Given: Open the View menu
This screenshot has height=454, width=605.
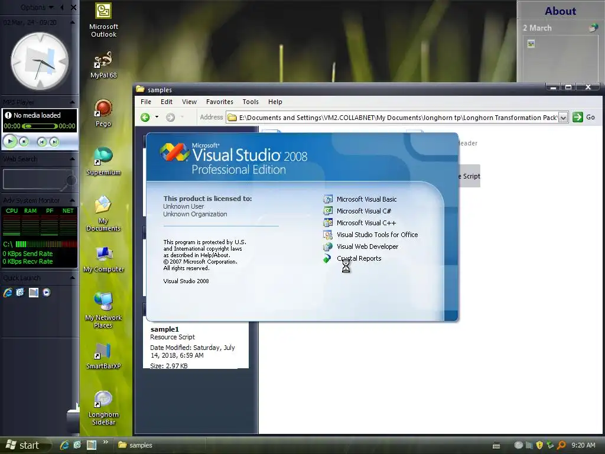Looking at the screenshot, I should [x=189, y=102].
